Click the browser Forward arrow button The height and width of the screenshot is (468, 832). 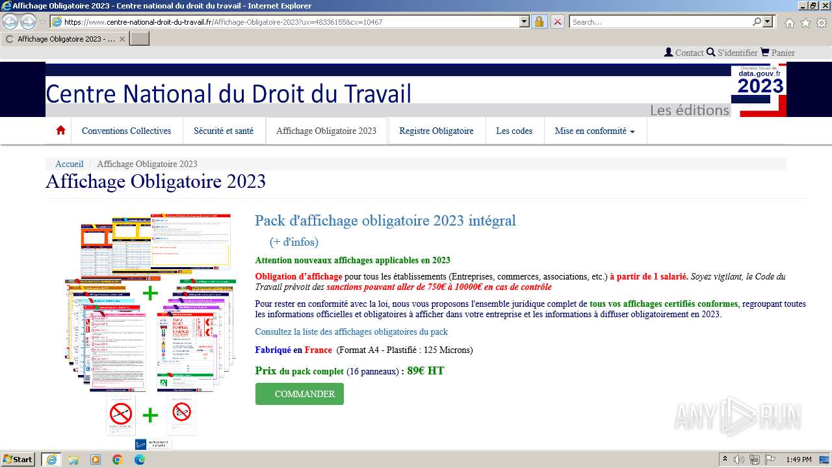[28, 21]
